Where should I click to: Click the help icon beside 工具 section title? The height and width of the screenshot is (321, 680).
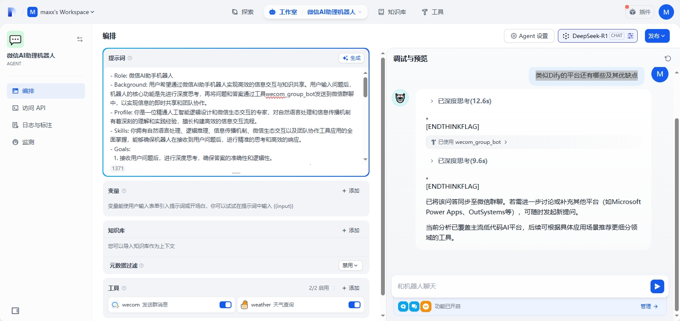point(124,288)
